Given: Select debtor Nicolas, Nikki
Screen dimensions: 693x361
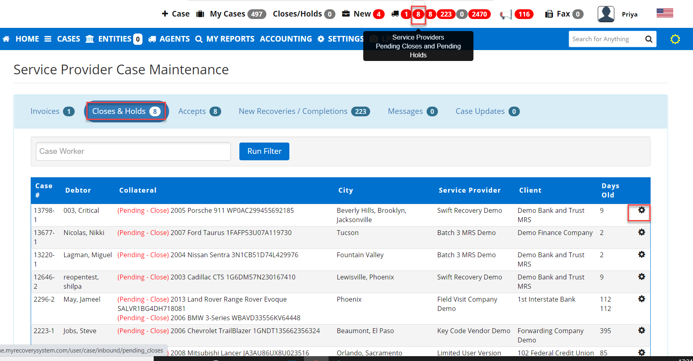Looking at the screenshot, I should [x=84, y=233].
